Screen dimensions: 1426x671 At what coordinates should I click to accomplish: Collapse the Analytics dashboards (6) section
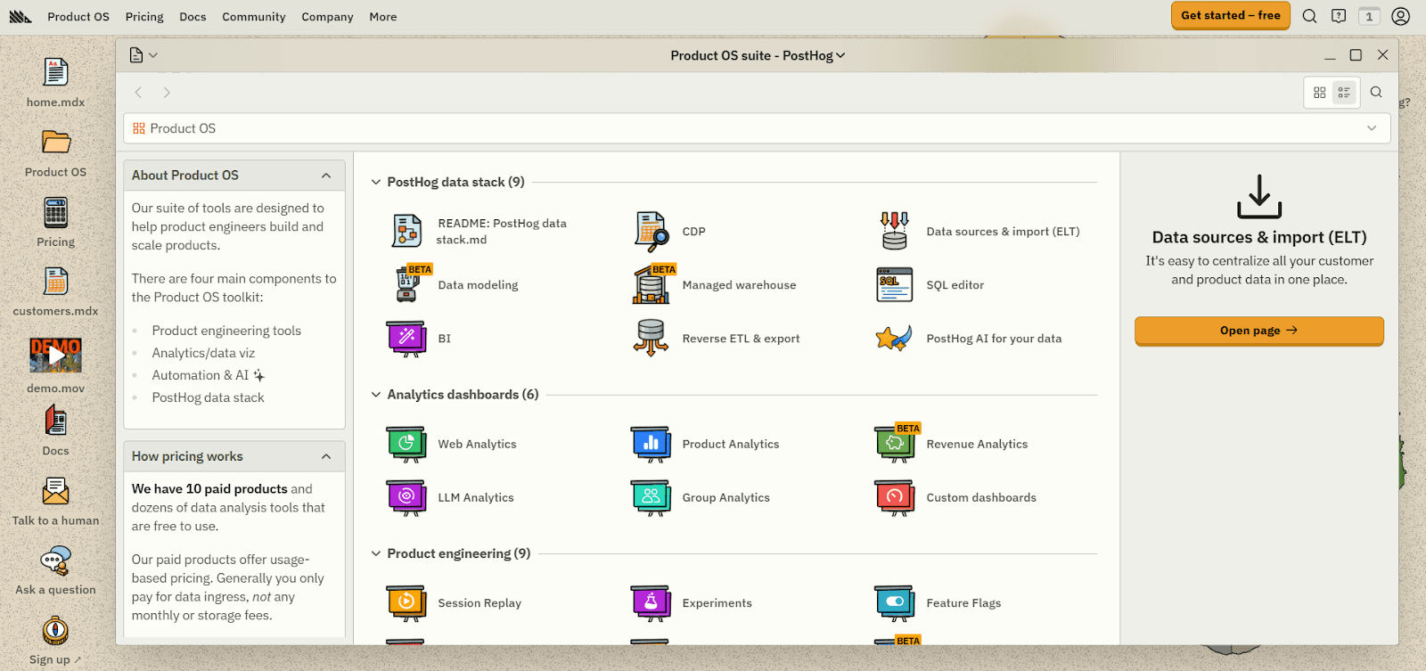click(x=376, y=395)
